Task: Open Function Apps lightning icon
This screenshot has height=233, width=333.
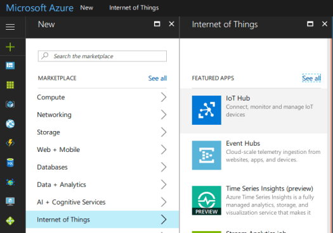Action: pyautogui.click(x=10, y=143)
